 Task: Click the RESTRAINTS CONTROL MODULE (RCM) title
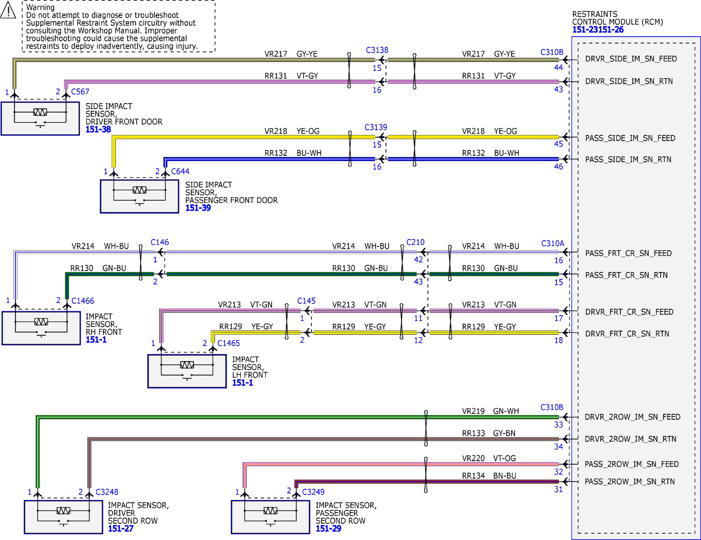coord(617,18)
